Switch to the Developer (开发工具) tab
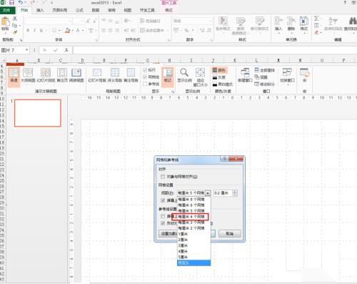Image resolution: width=357 pixels, height=284 pixels. [x=147, y=10]
